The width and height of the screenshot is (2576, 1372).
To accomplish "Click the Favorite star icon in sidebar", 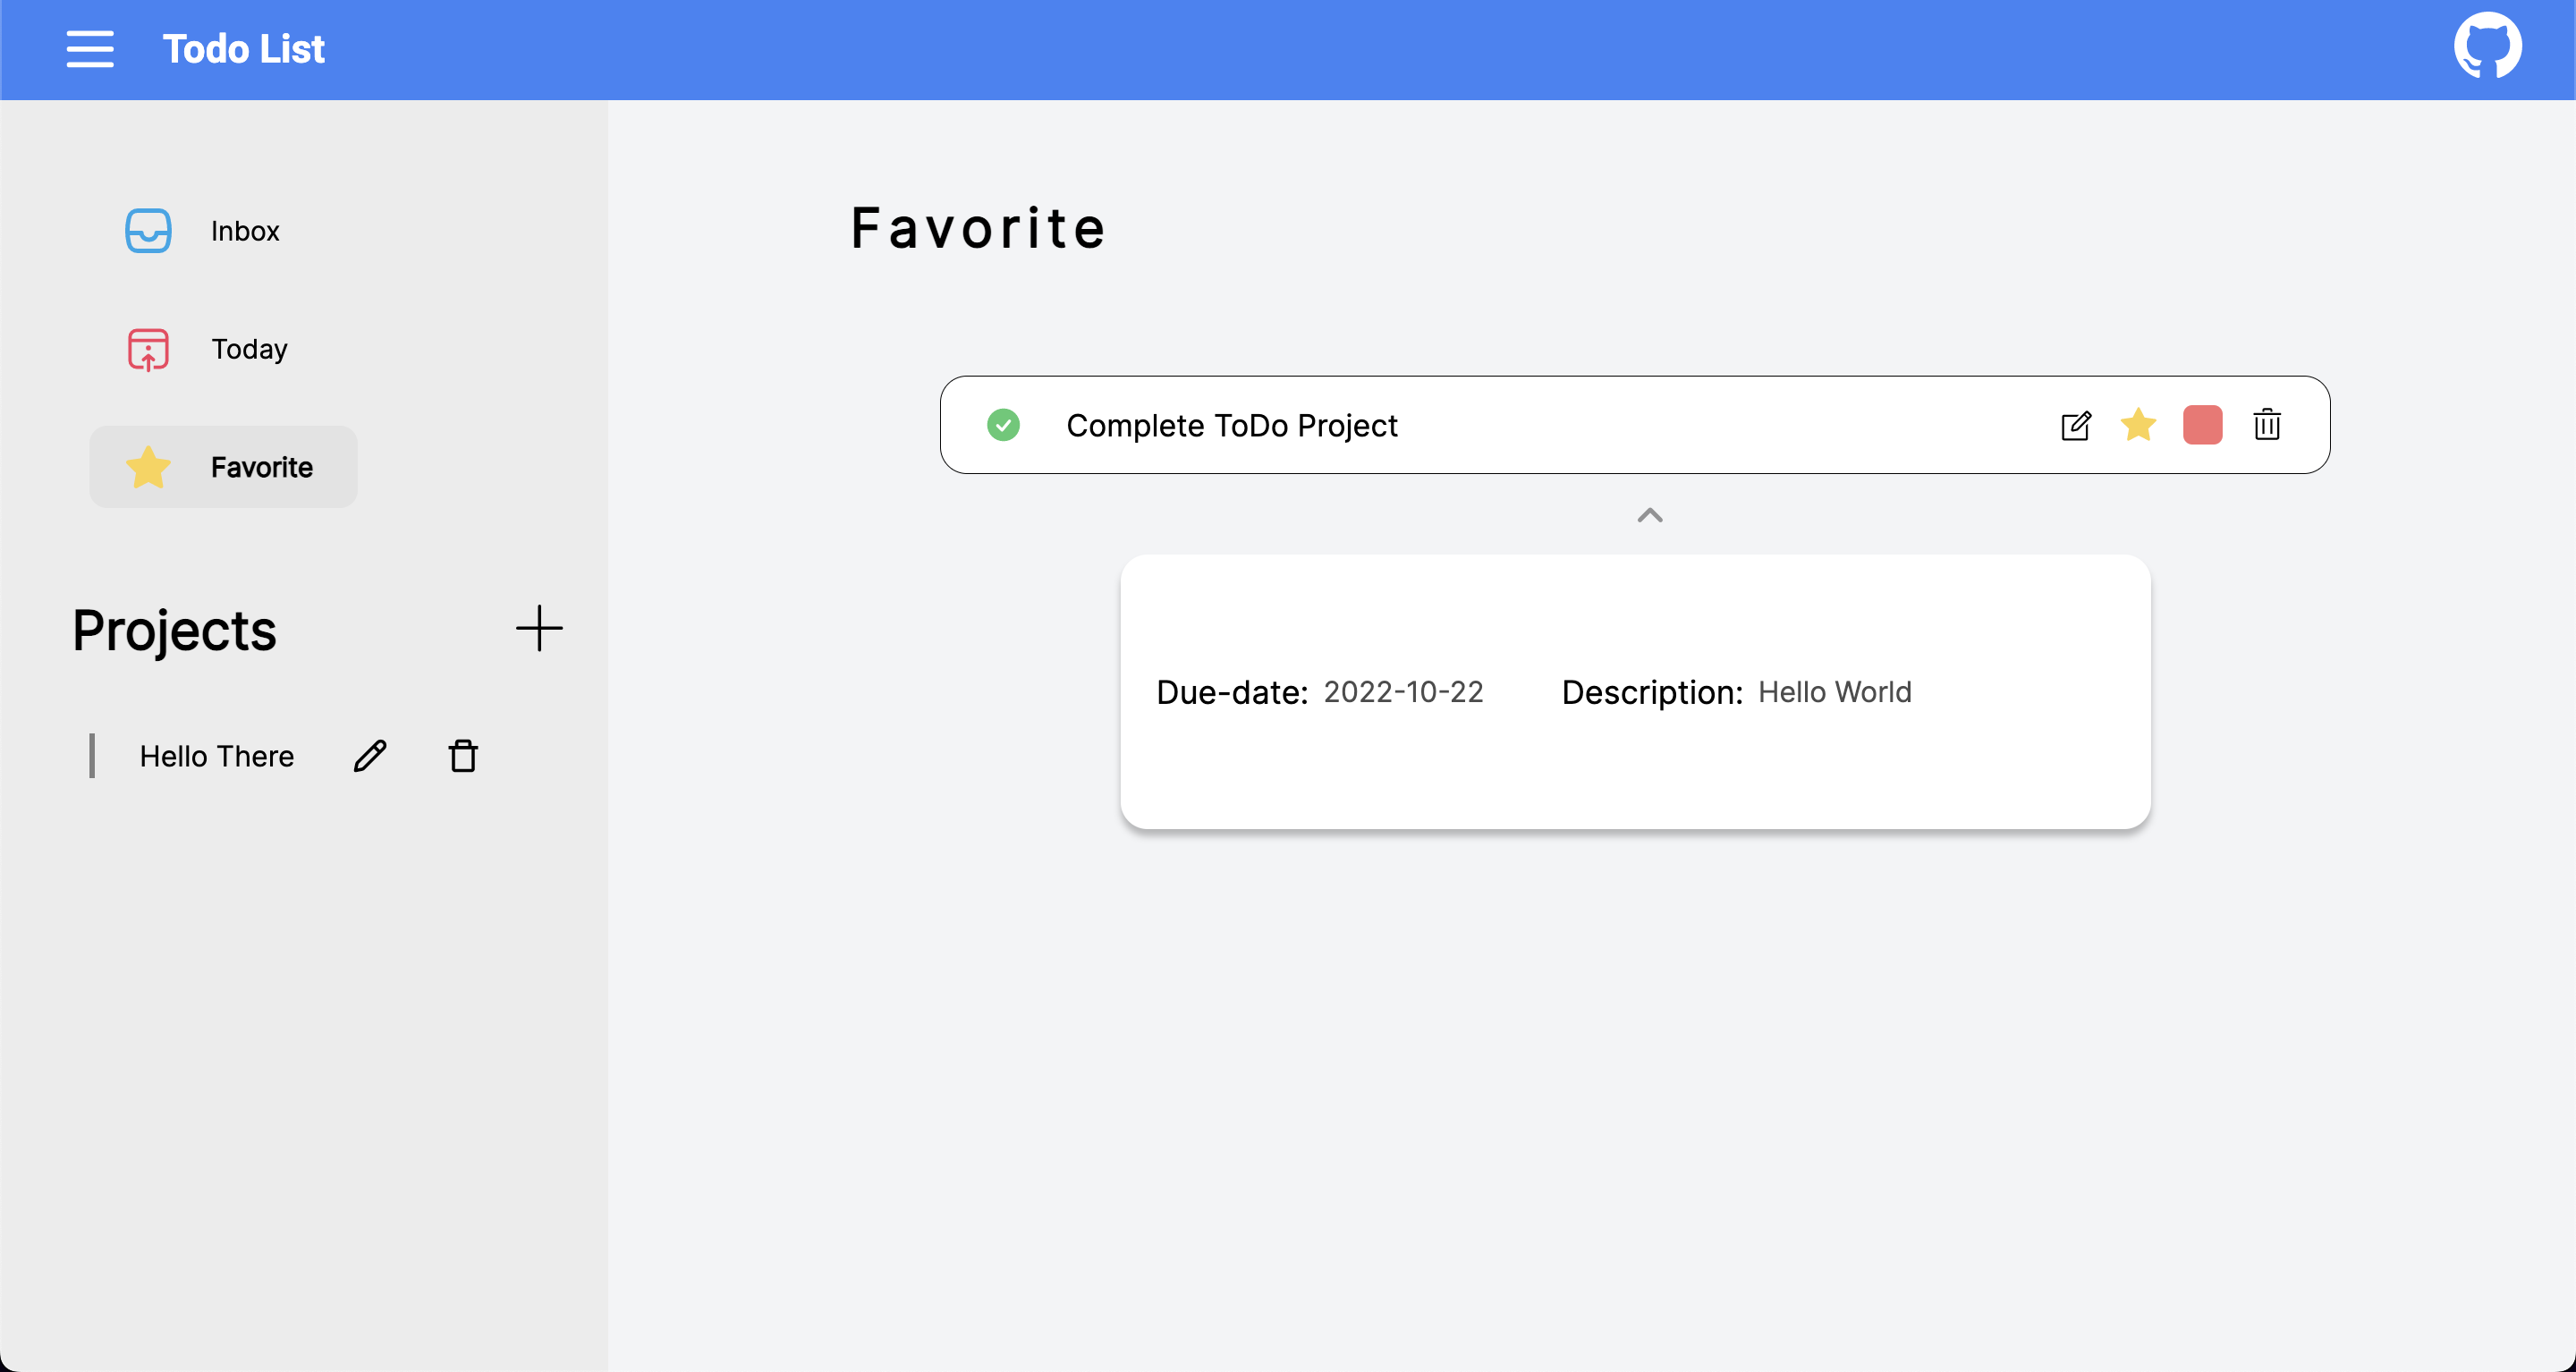I will [x=148, y=466].
